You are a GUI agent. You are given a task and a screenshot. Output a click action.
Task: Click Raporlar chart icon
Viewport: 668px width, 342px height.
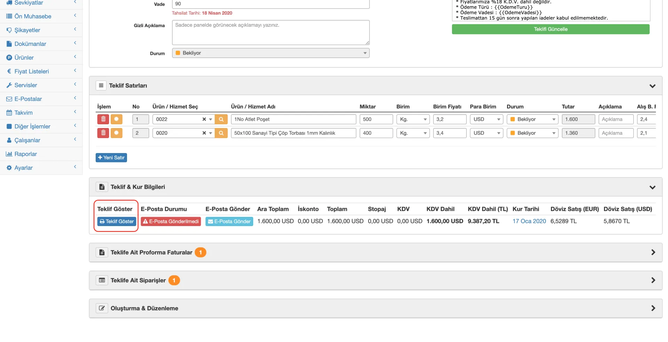(9, 154)
